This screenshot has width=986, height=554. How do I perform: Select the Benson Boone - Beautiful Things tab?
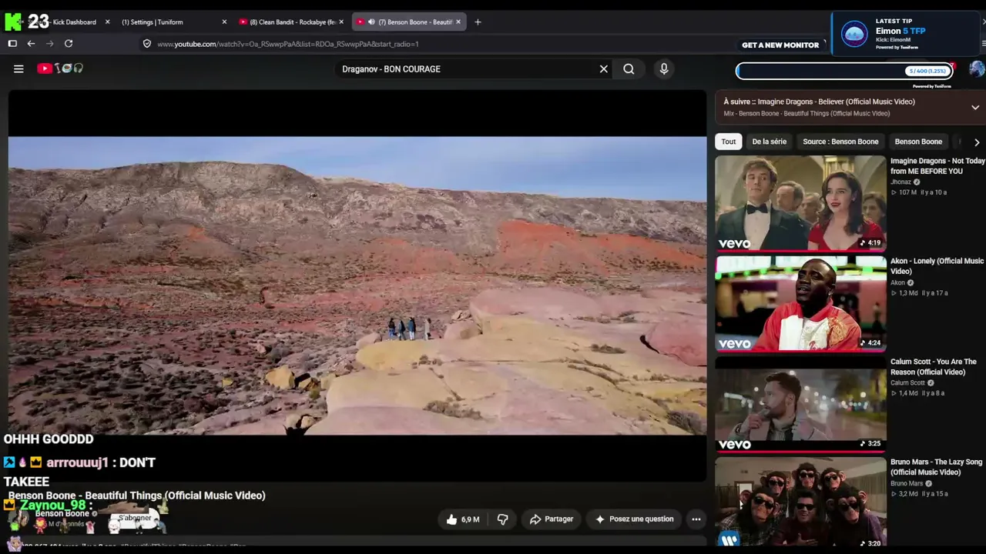(409, 22)
